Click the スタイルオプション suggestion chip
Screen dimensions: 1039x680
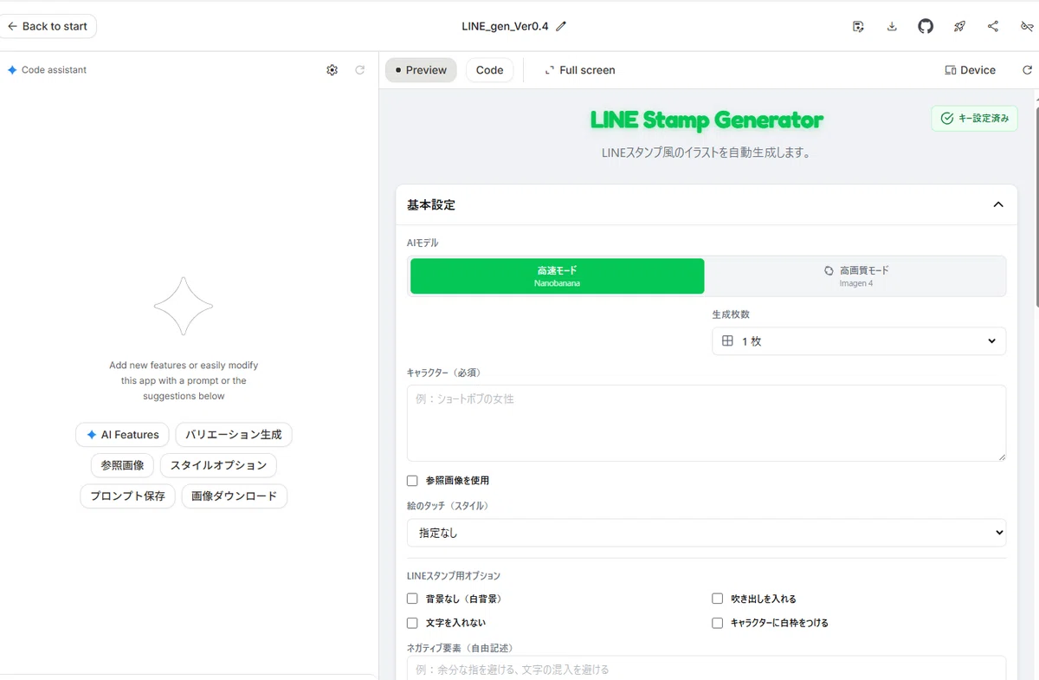[218, 465]
